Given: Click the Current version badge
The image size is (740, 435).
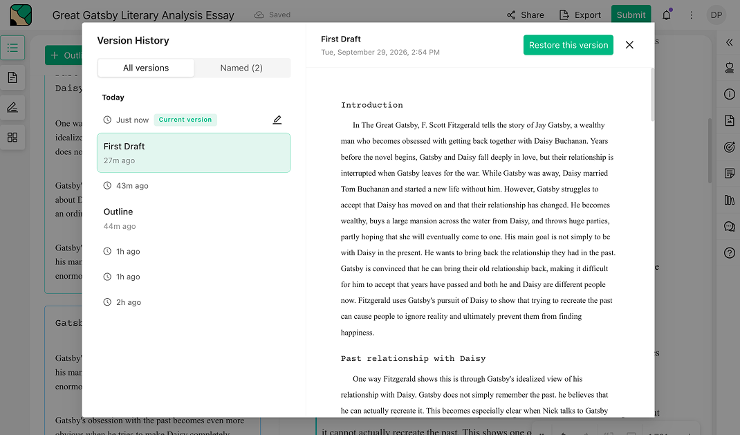Looking at the screenshot, I should pos(185,120).
